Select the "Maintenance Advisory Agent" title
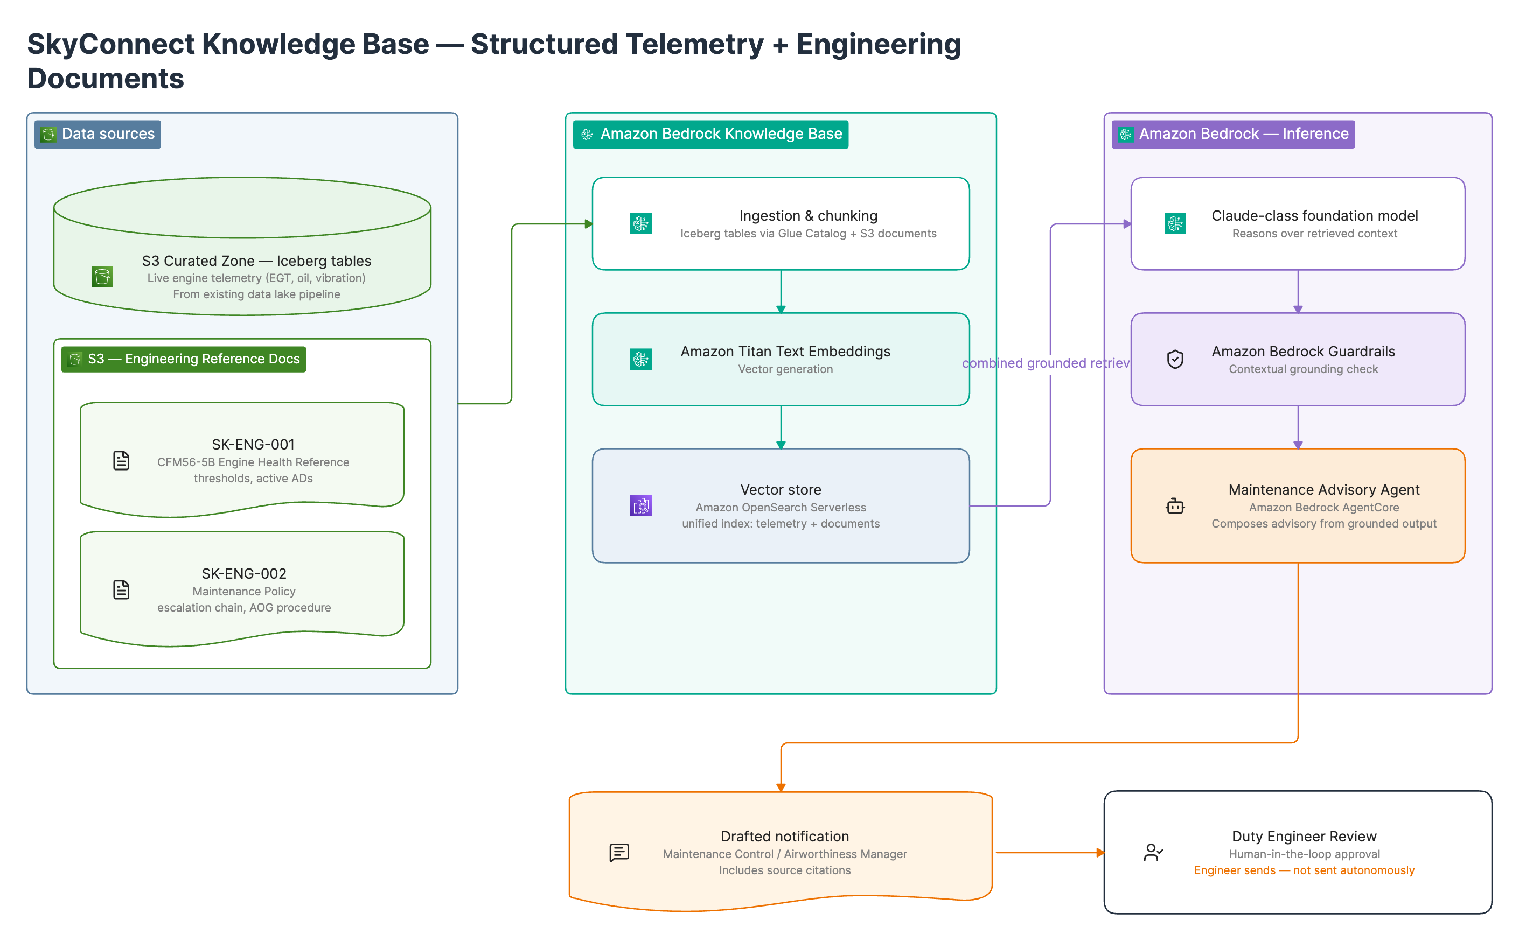1519x941 pixels. point(1324,490)
